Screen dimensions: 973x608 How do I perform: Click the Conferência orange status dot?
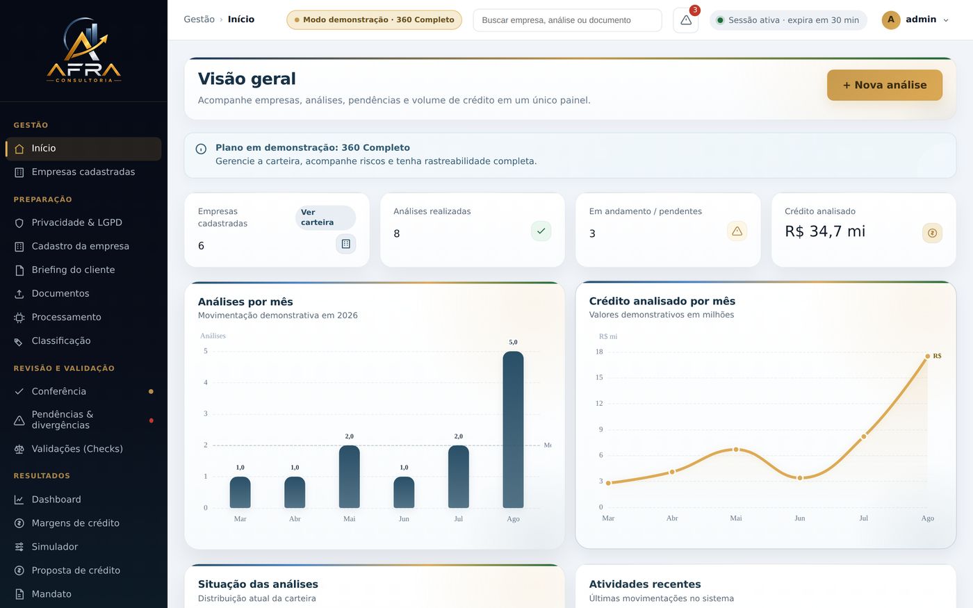coord(151,392)
